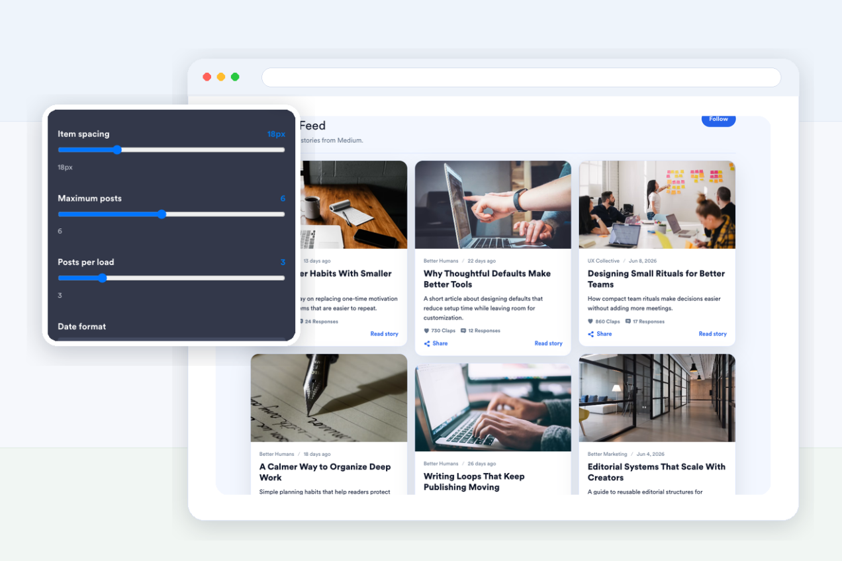Click the Better Marketing publication name
Viewport: 842px width, 561px height.
tap(608, 454)
